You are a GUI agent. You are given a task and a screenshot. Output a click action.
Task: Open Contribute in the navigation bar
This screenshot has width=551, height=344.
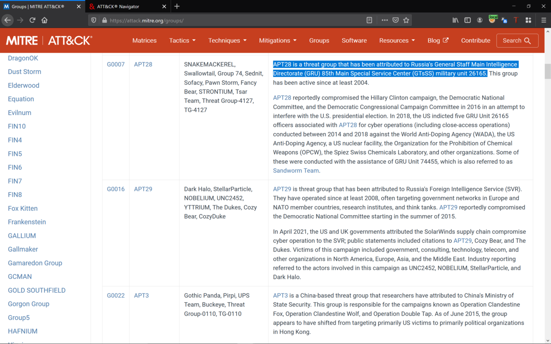click(476, 40)
